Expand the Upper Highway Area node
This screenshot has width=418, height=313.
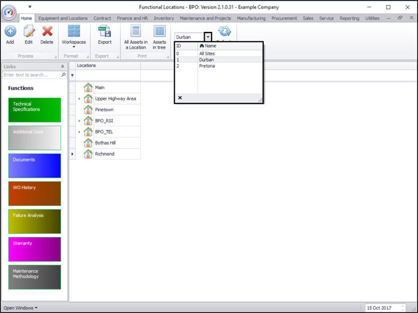coord(79,99)
